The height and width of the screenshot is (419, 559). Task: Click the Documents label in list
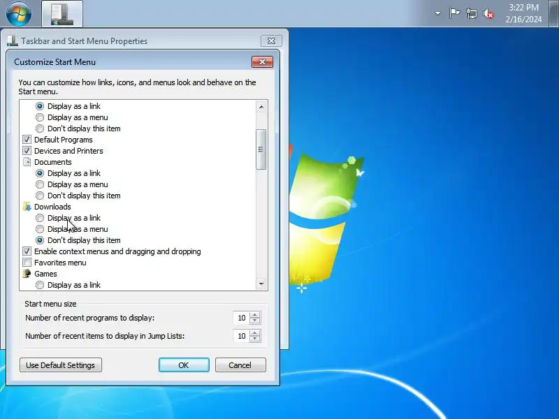[x=53, y=162]
